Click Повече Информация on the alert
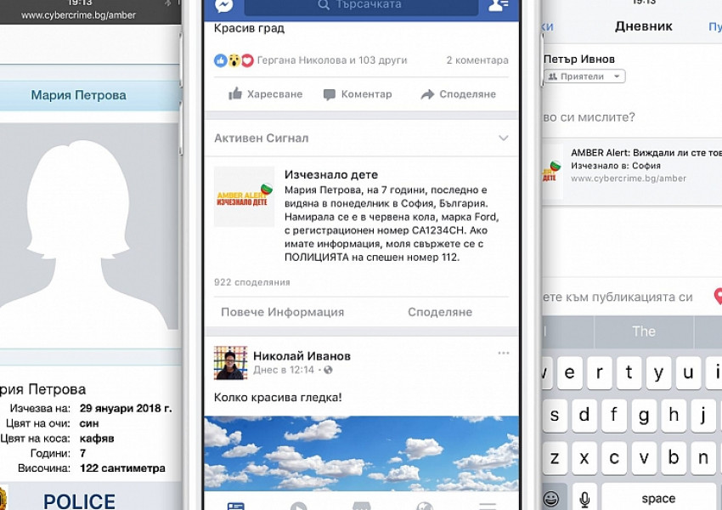This screenshot has width=722, height=510. 282,312
